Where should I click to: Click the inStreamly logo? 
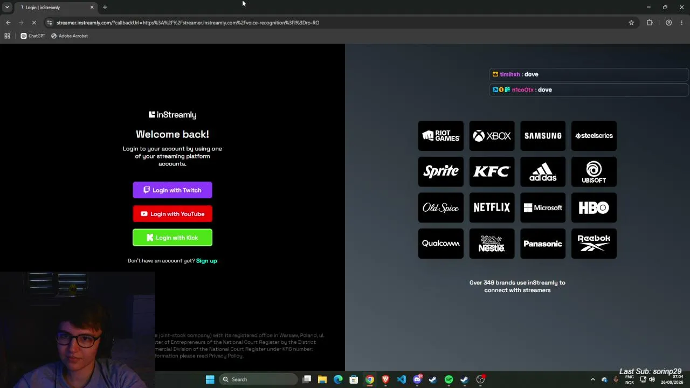coord(172,115)
